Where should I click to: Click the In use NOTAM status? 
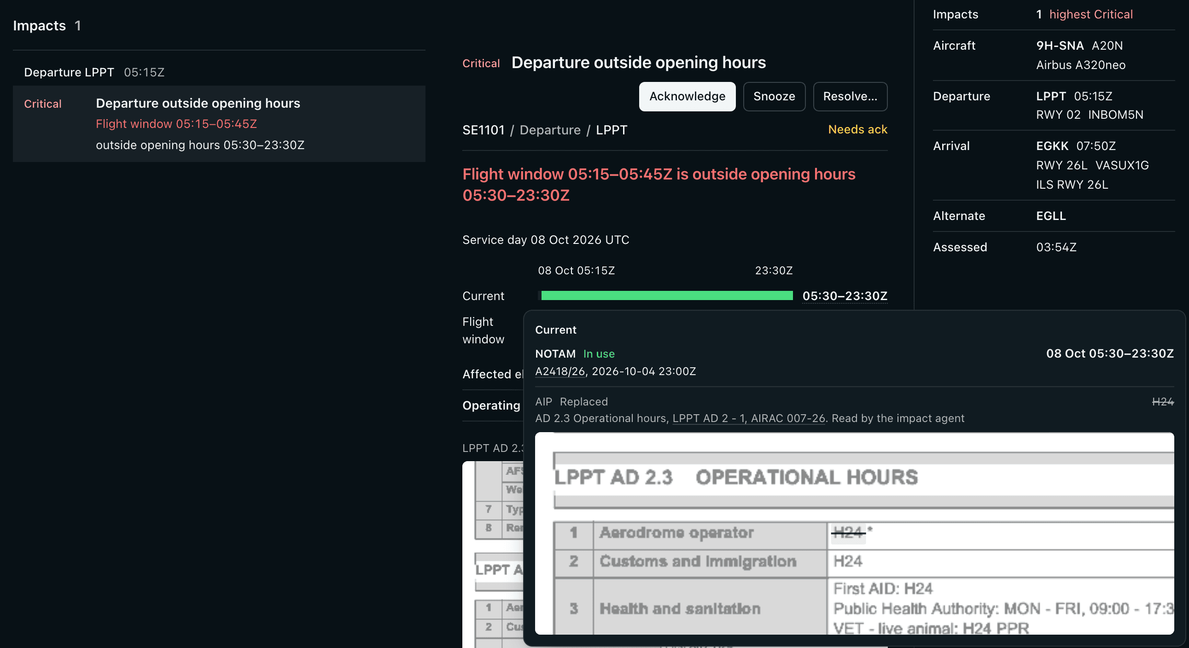pos(599,354)
